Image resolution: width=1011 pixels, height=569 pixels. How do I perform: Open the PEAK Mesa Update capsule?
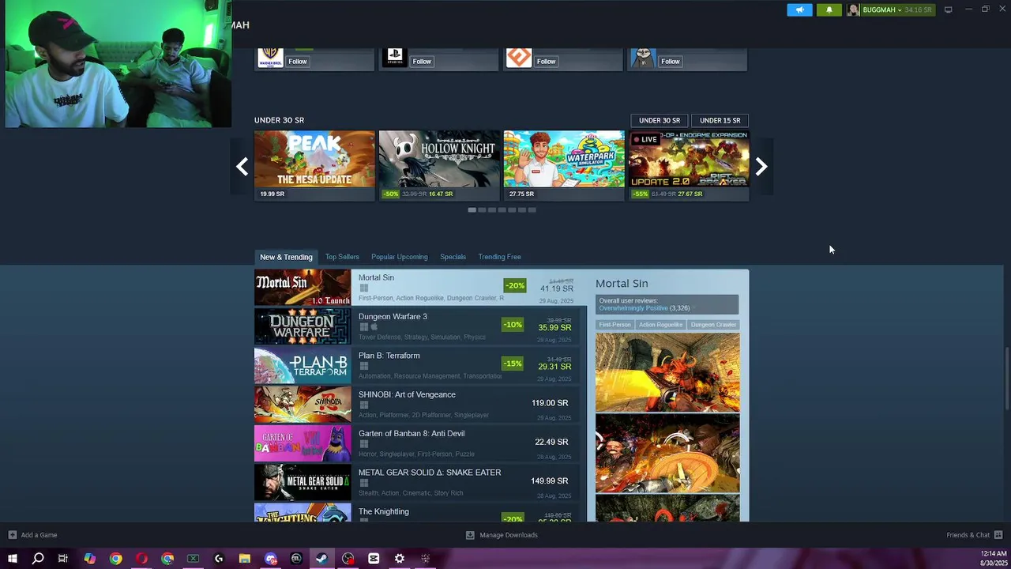point(314,165)
